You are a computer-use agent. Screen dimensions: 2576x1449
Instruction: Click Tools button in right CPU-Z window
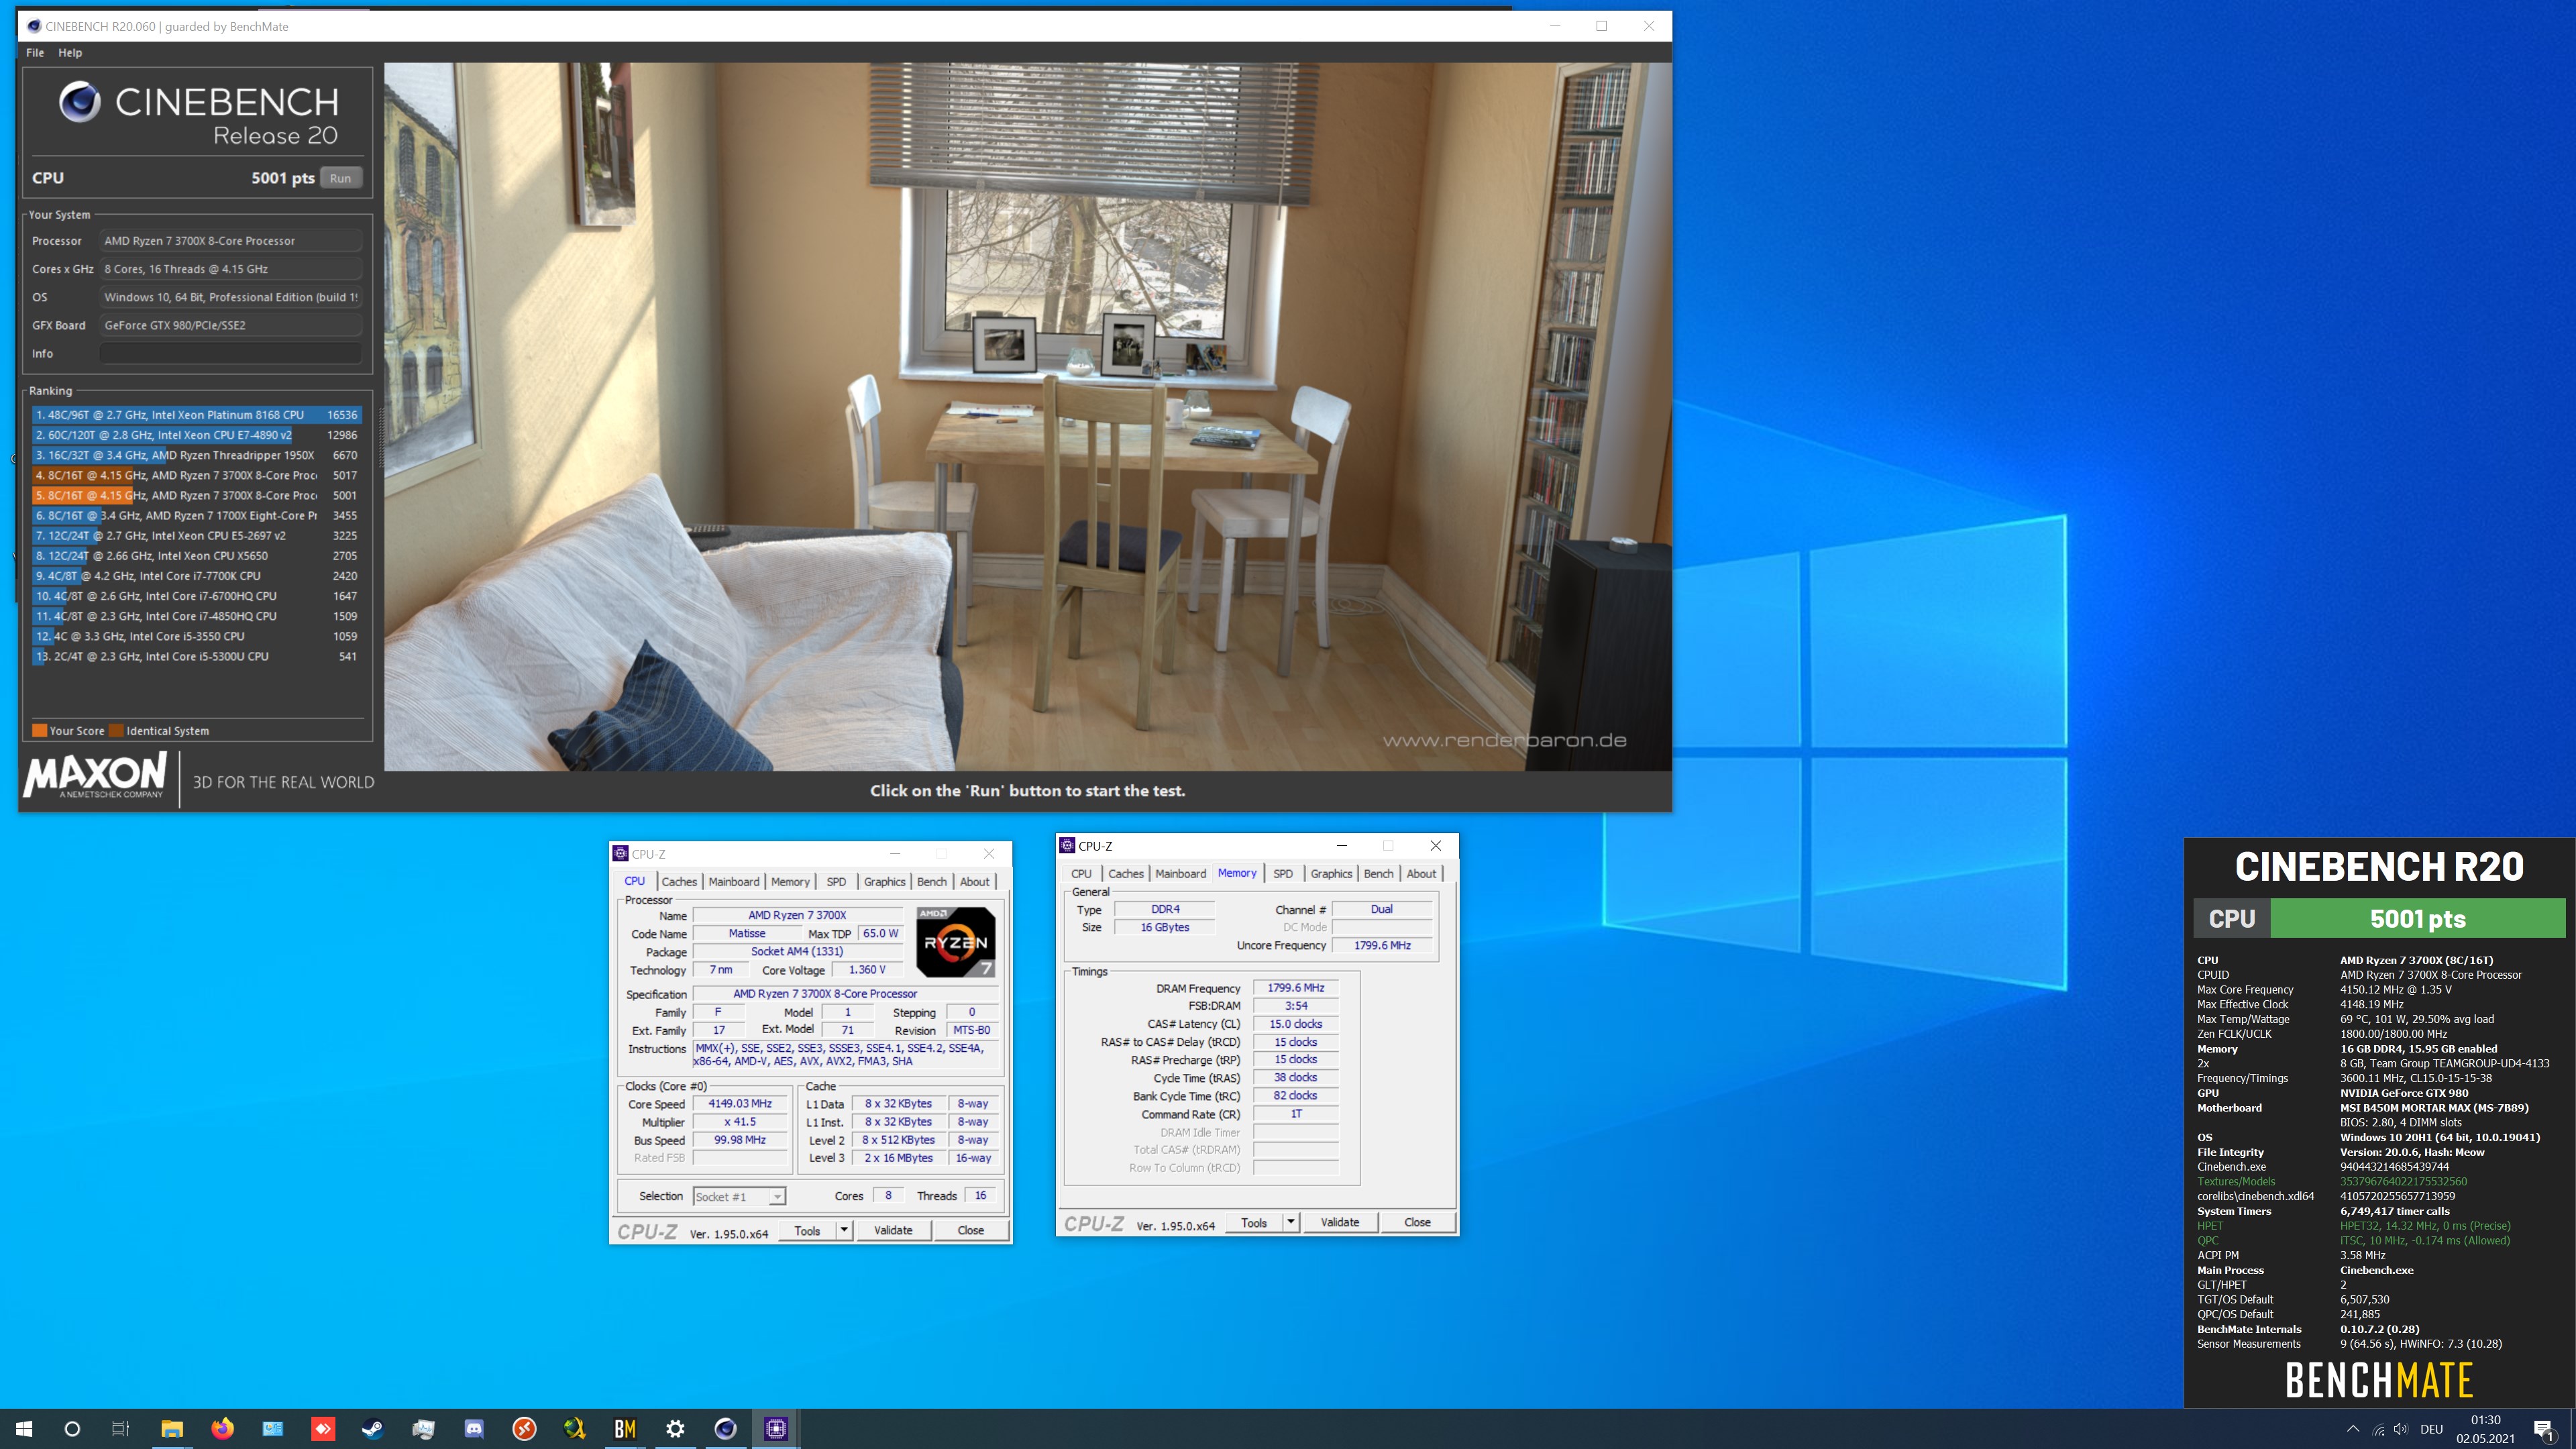(x=1254, y=1222)
